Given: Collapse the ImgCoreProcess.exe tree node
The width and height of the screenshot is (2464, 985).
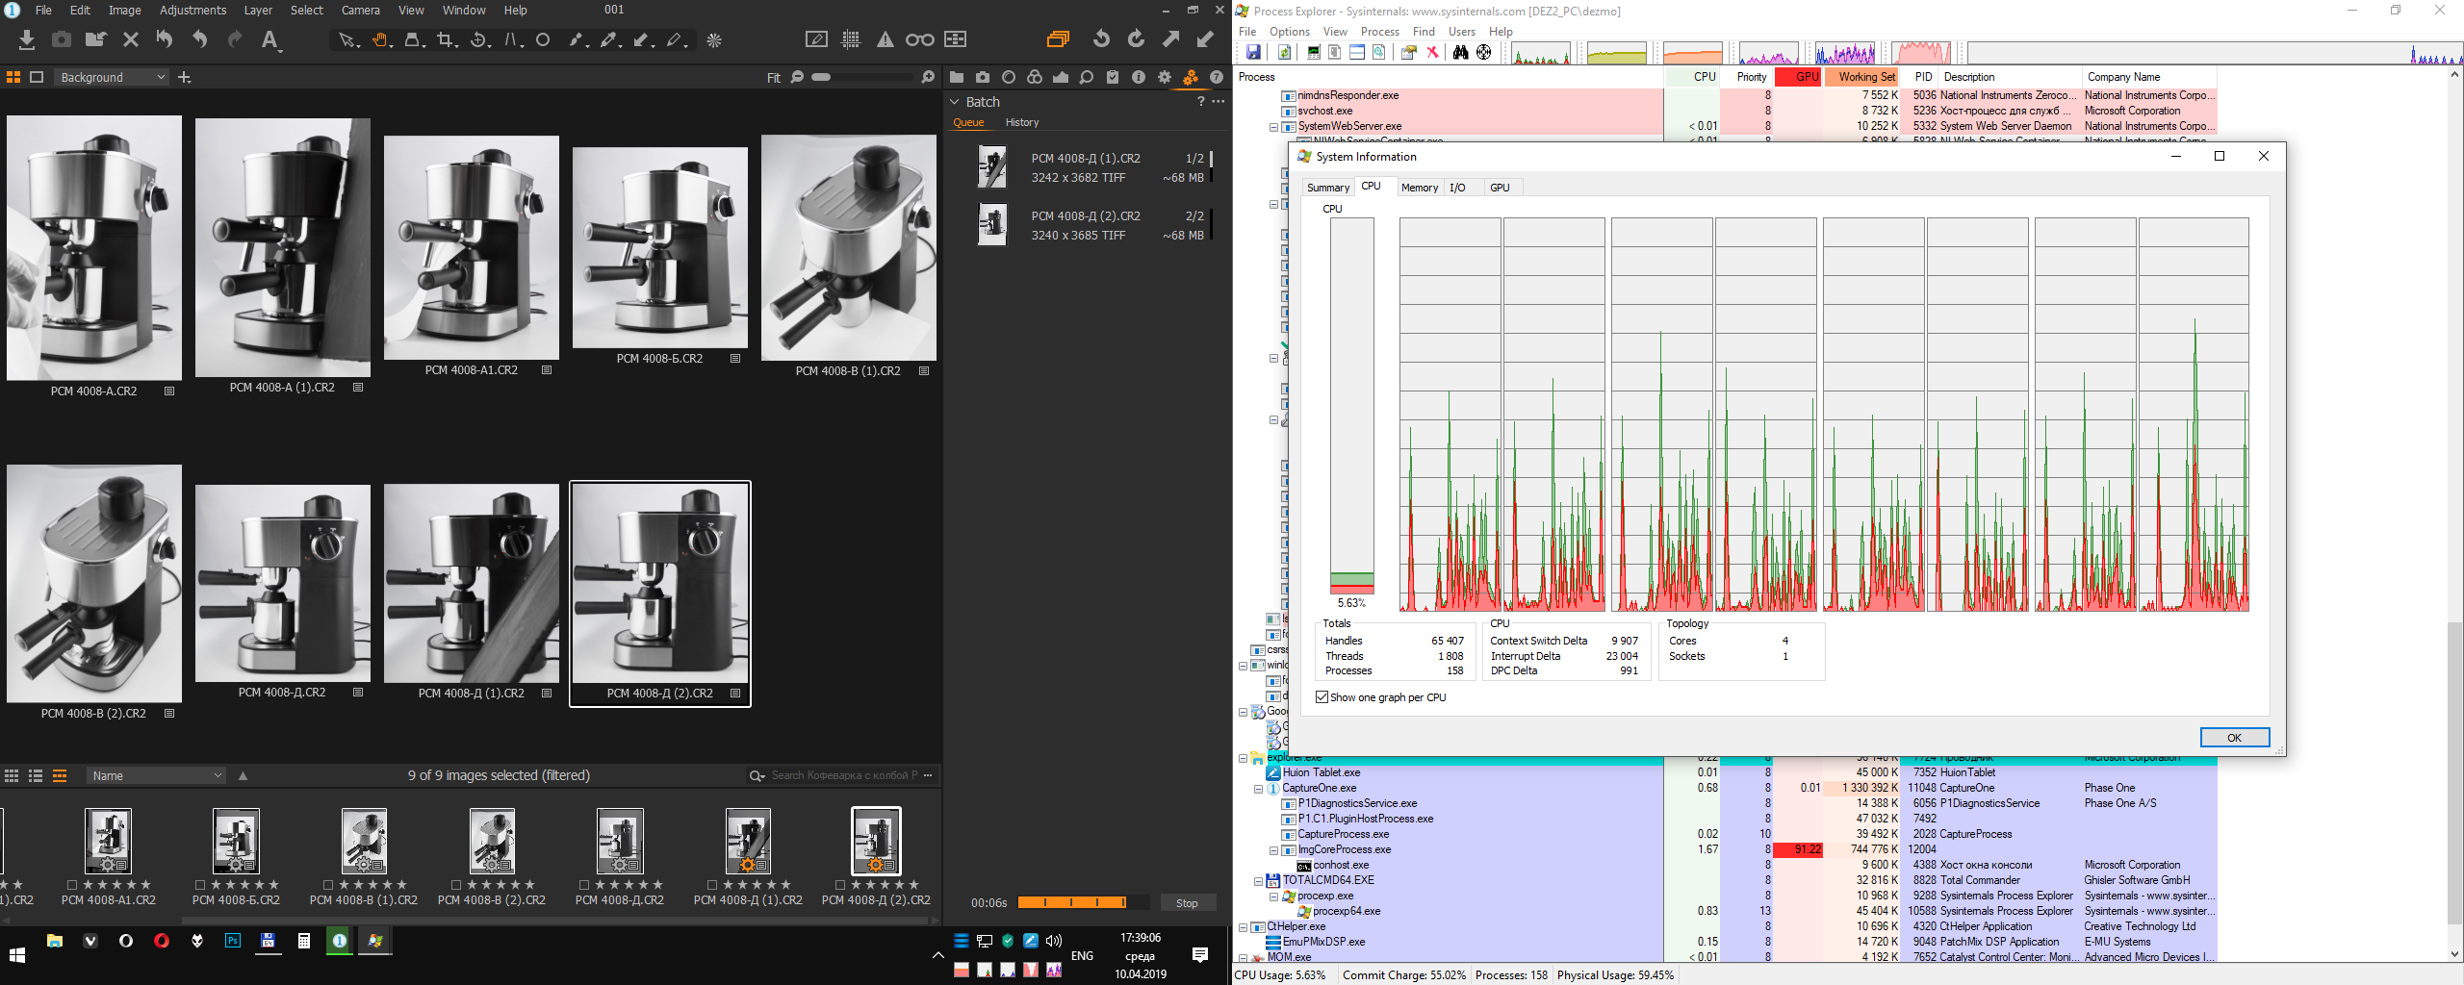Looking at the screenshot, I should click(1273, 850).
